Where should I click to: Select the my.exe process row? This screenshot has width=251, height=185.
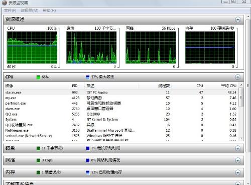coord(121,98)
